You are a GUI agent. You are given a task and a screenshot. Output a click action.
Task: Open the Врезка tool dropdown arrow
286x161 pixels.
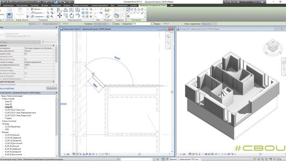pos(42,9)
